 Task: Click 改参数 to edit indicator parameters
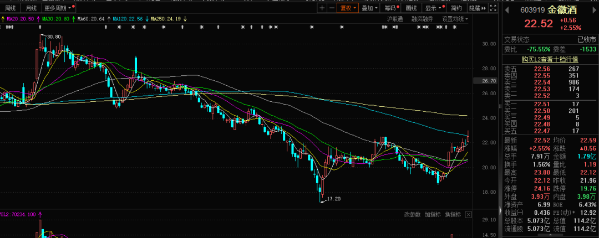click(412, 214)
